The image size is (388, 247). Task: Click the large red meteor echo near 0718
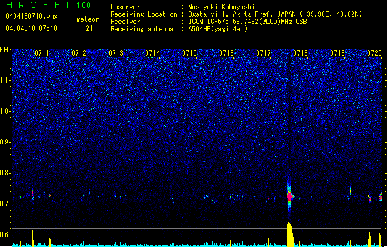(x=290, y=196)
